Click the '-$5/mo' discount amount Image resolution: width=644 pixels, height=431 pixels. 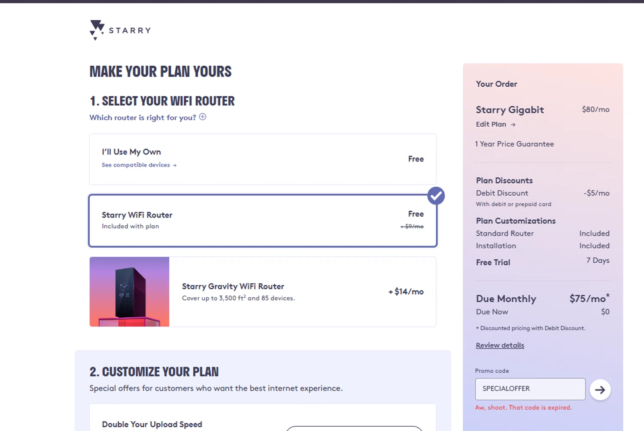click(596, 193)
